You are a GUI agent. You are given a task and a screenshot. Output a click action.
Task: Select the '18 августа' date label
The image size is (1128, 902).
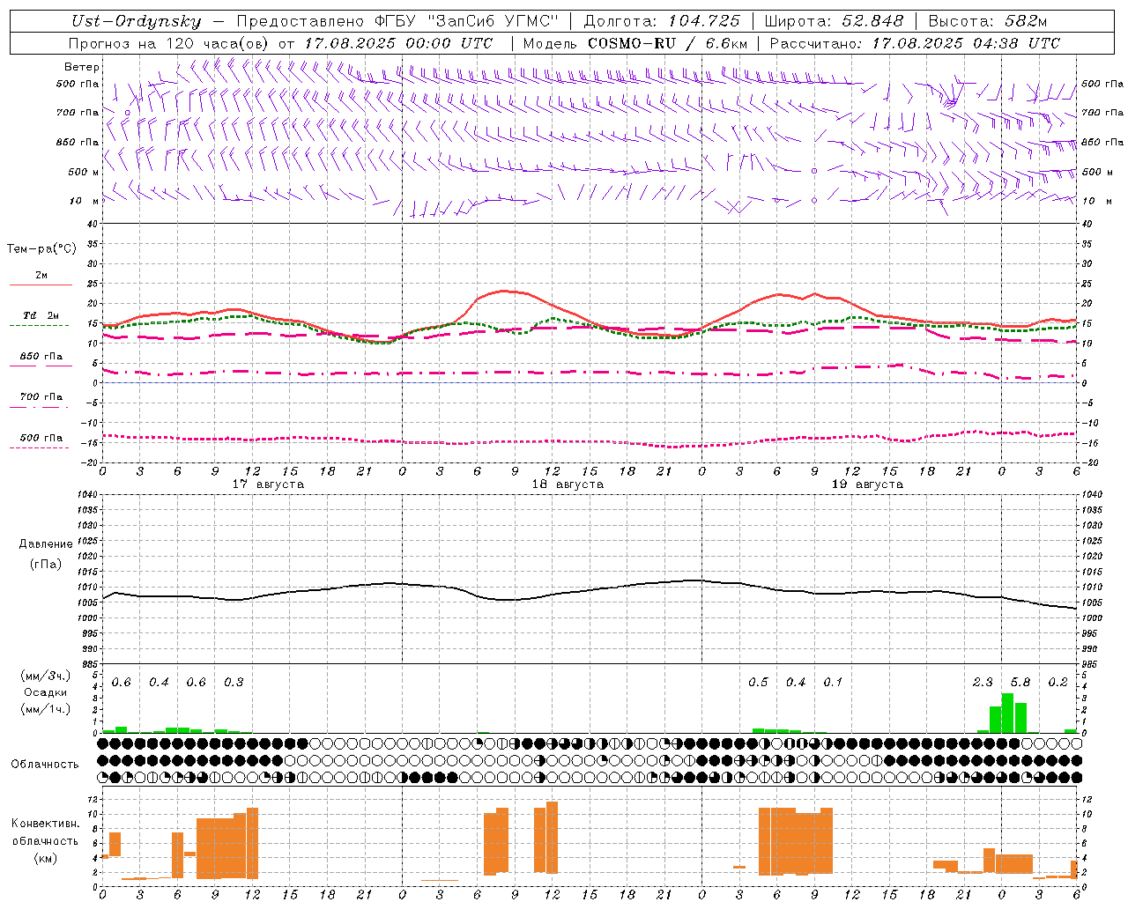click(x=568, y=484)
